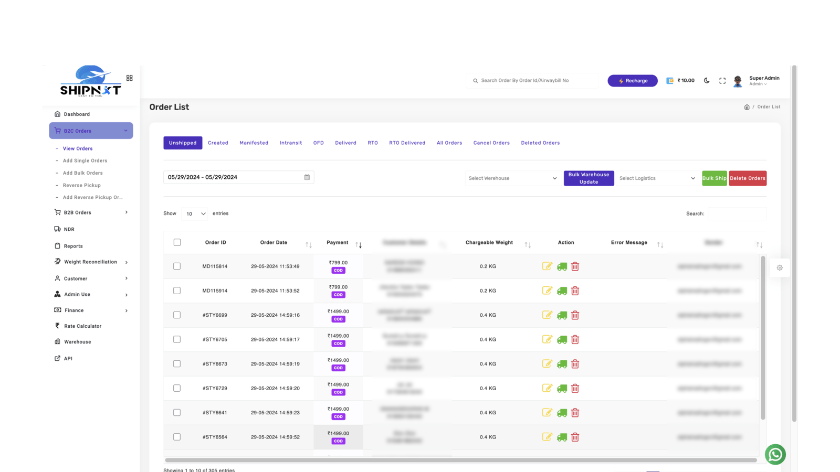Select the checkbox for order MD115914

177,291
